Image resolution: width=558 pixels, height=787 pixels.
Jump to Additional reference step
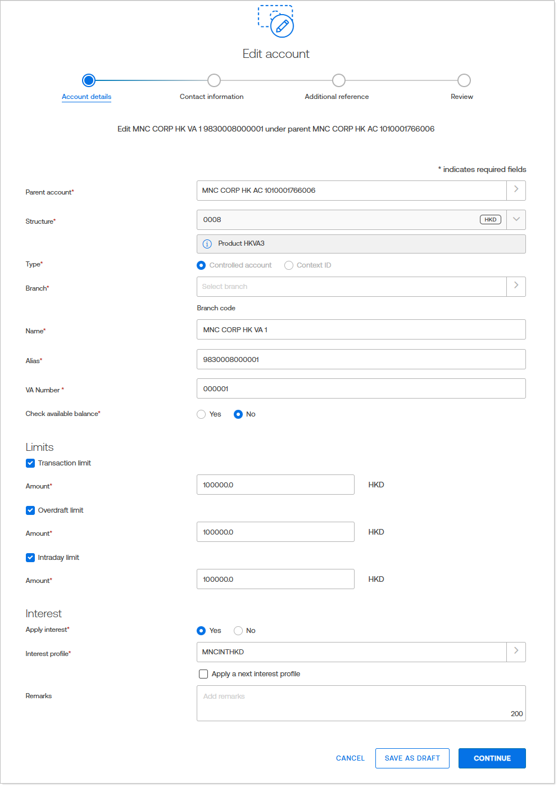pyautogui.click(x=338, y=80)
